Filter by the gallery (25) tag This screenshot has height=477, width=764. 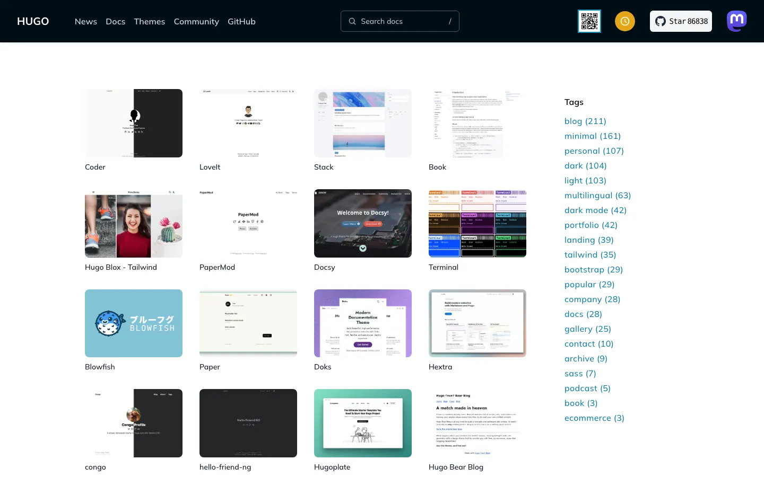coord(588,329)
